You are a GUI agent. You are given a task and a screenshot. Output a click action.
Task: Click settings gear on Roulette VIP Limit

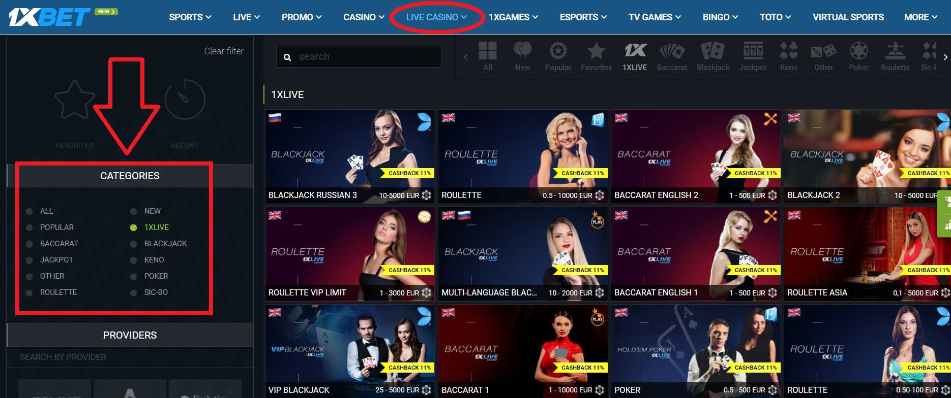(x=427, y=292)
